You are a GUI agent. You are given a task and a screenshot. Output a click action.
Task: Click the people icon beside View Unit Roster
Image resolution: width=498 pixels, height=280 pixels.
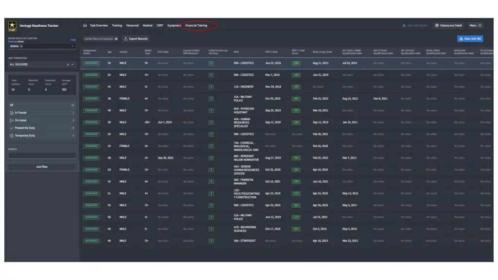click(404, 25)
